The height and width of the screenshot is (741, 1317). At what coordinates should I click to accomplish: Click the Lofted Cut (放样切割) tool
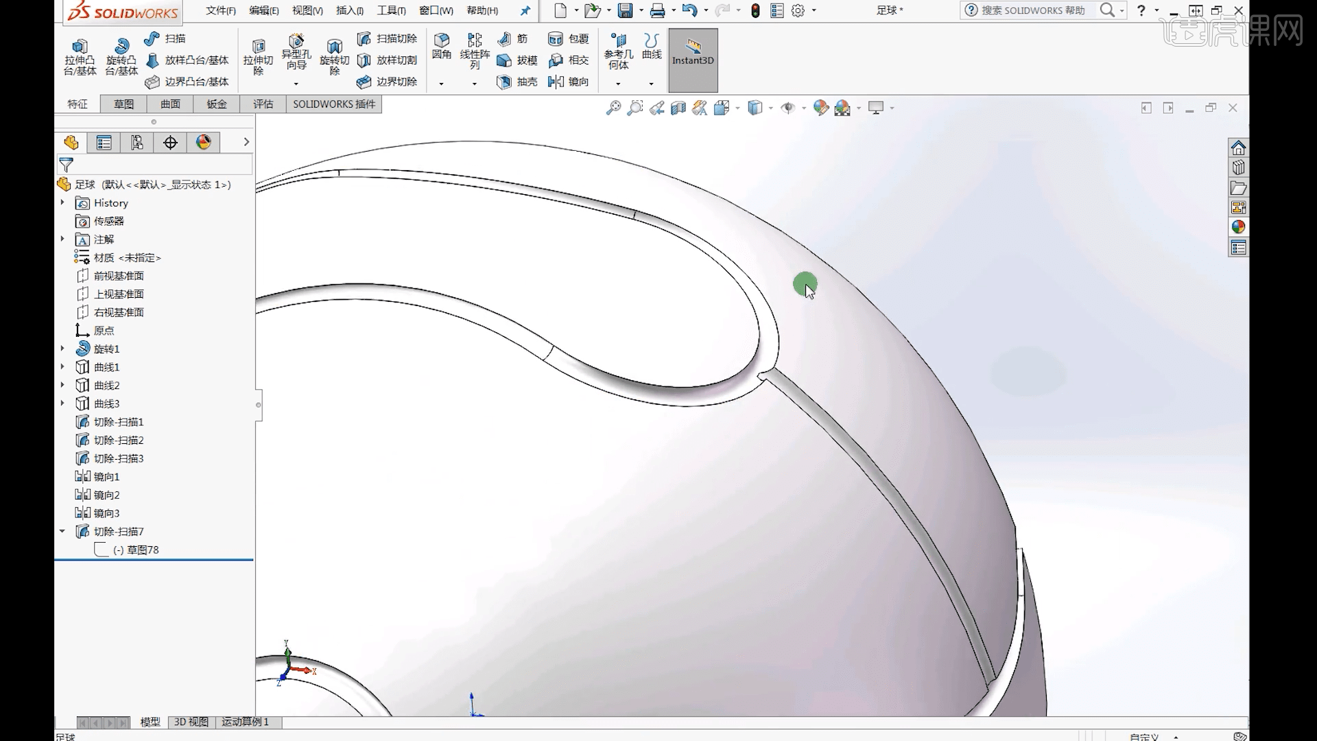click(388, 60)
